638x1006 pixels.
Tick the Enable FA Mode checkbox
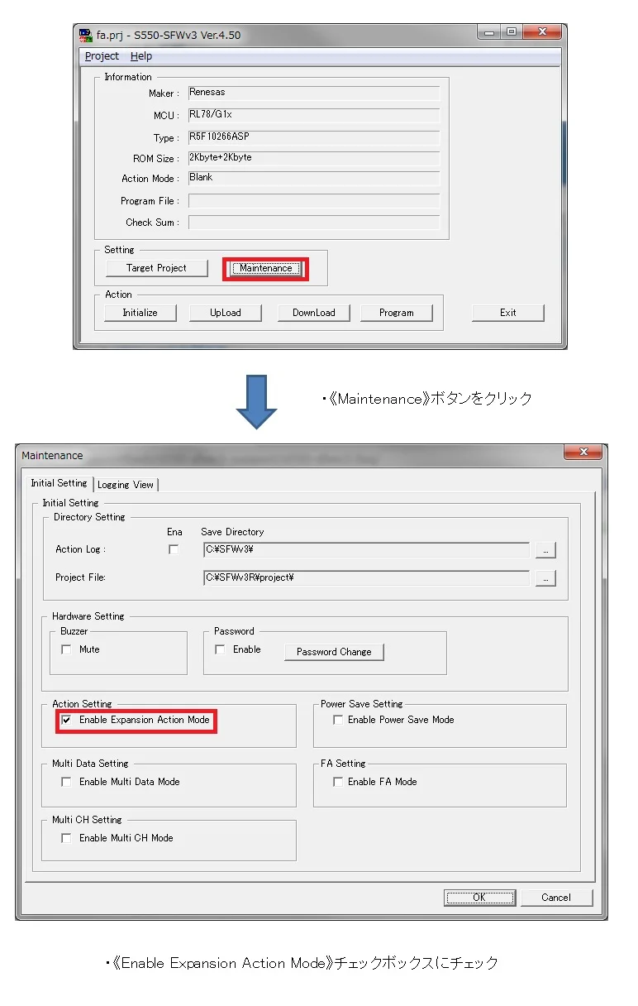point(337,782)
